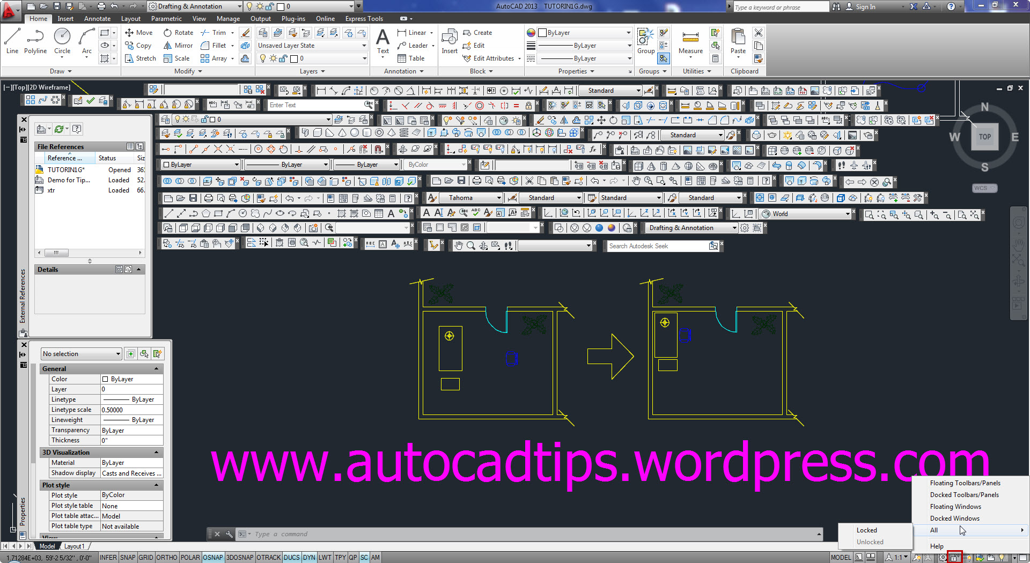Viewport: 1030px width, 563px height.
Task: Choose Floating Windows from the context menu
Action: pyautogui.click(x=955, y=506)
